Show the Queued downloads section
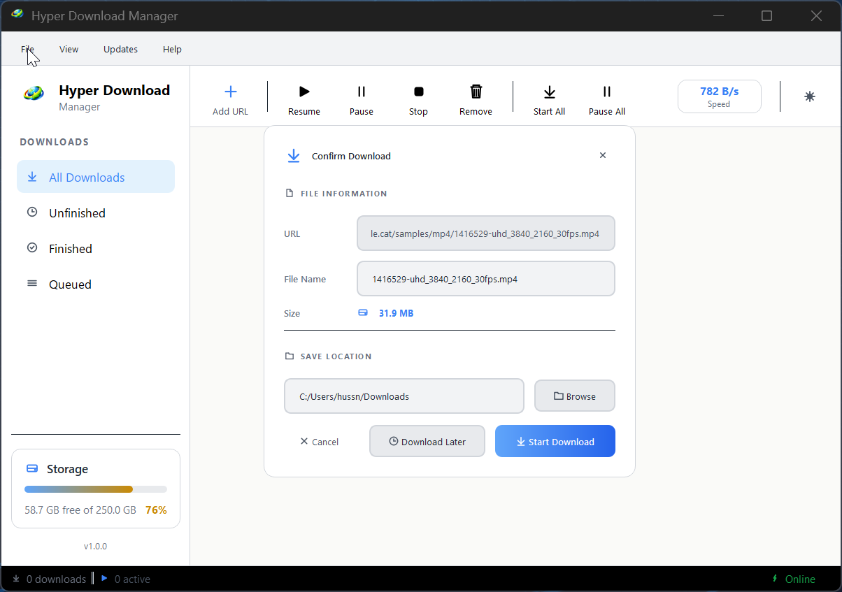 69,284
